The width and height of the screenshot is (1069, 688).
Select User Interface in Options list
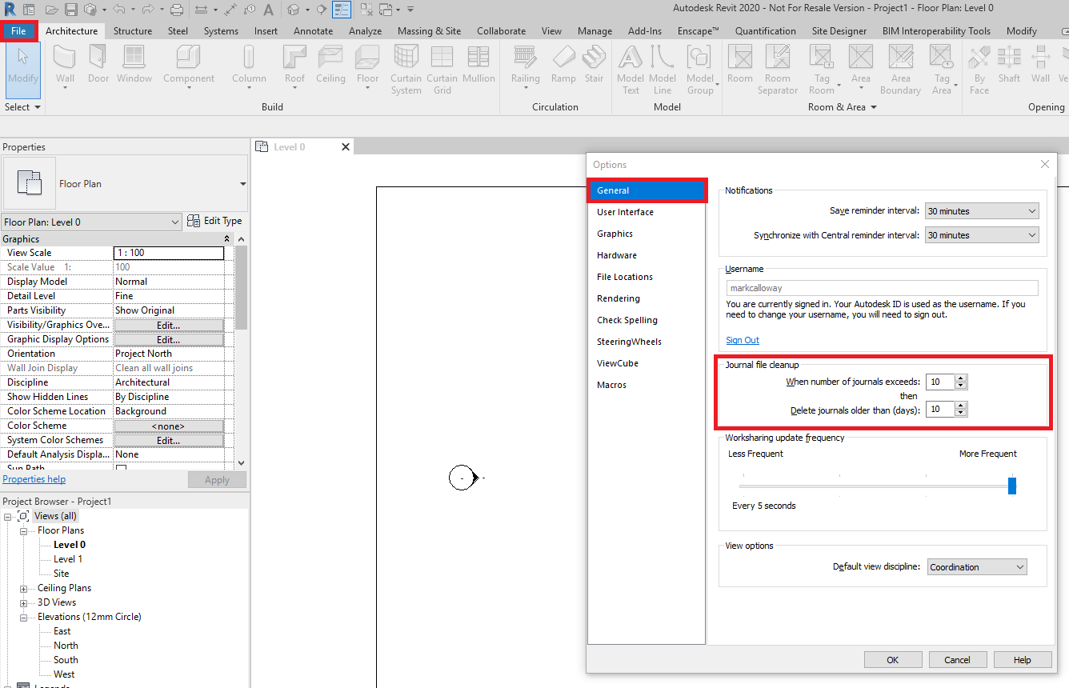625,212
